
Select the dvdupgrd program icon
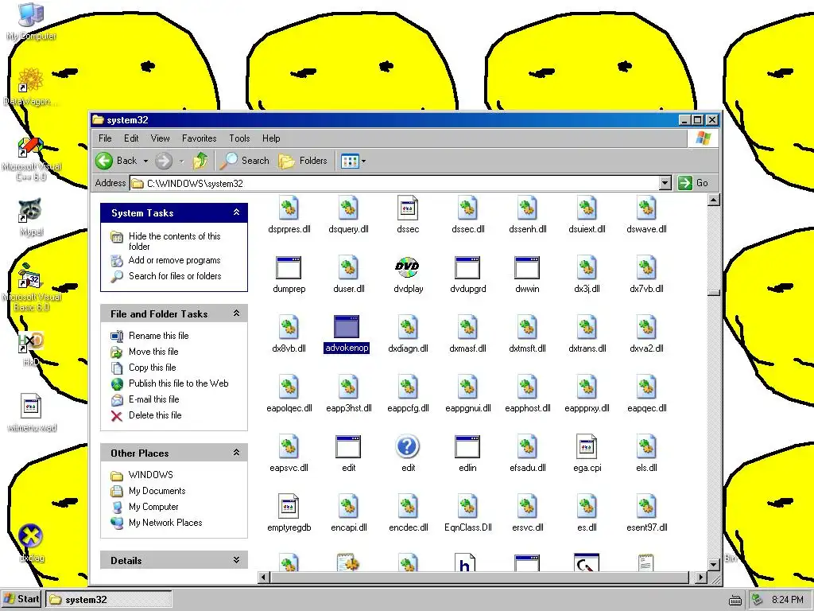click(467, 268)
